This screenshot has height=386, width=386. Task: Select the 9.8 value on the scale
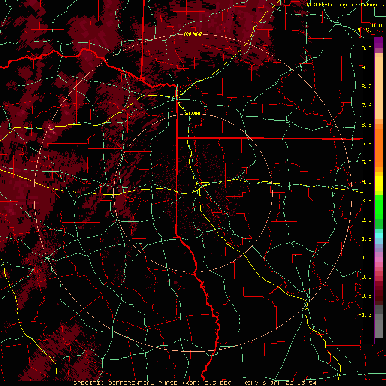[367, 48]
